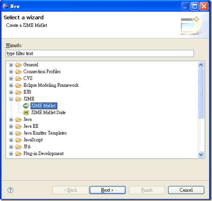Close the New dialog window

[204, 6]
